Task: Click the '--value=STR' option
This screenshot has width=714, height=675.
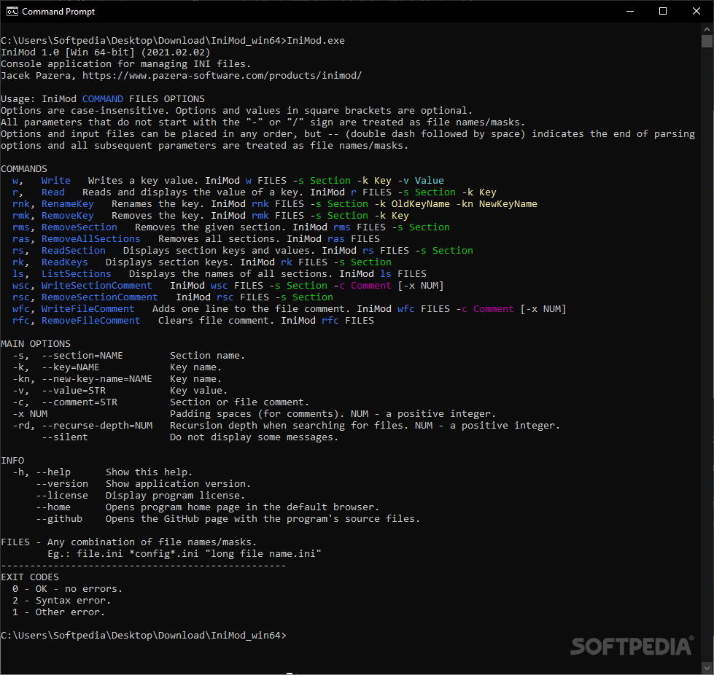Action: (x=74, y=391)
